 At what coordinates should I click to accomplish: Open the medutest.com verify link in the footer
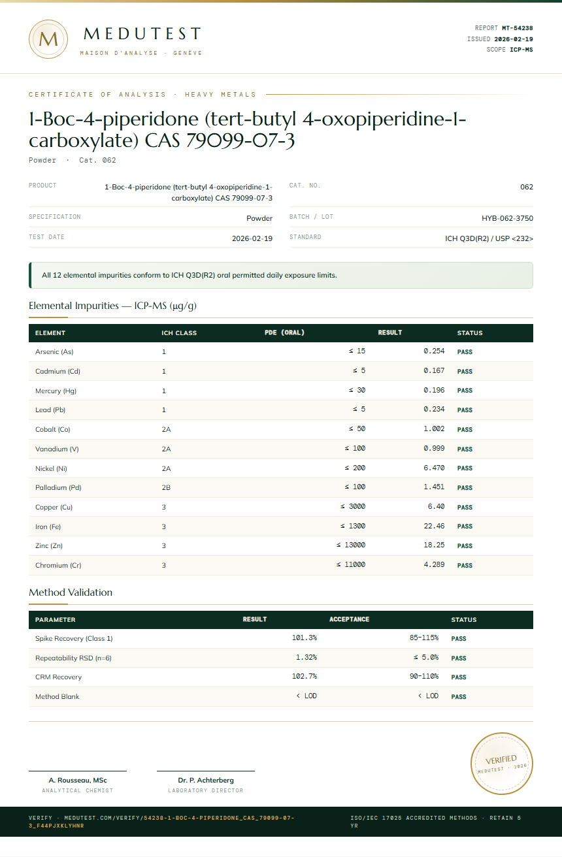(x=161, y=822)
